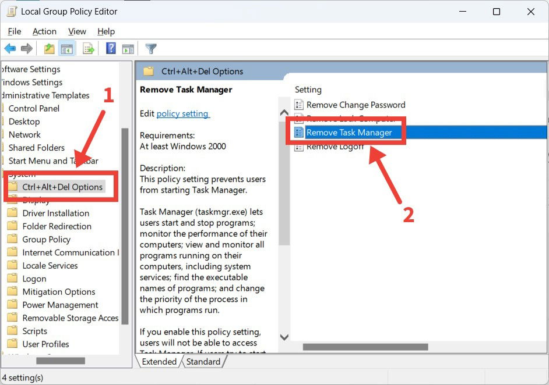Select the Locale Services tree node

[x=50, y=266]
